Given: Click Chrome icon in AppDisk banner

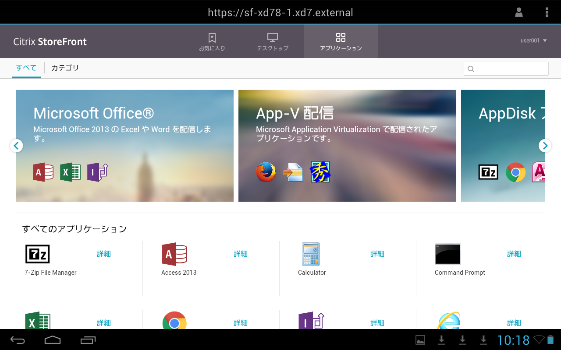Looking at the screenshot, I should (x=515, y=172).
